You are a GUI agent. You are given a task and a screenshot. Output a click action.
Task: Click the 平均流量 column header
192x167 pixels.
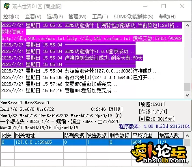[x=145, y=135]
